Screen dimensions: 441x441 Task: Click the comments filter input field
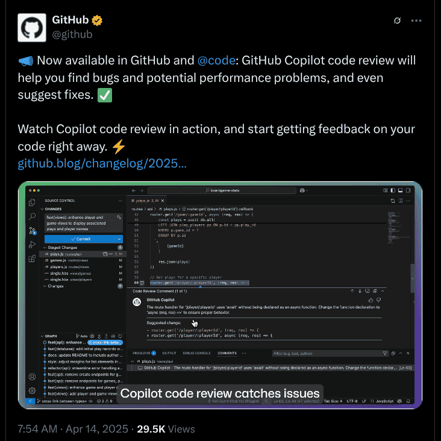click(x=327, y=354)
